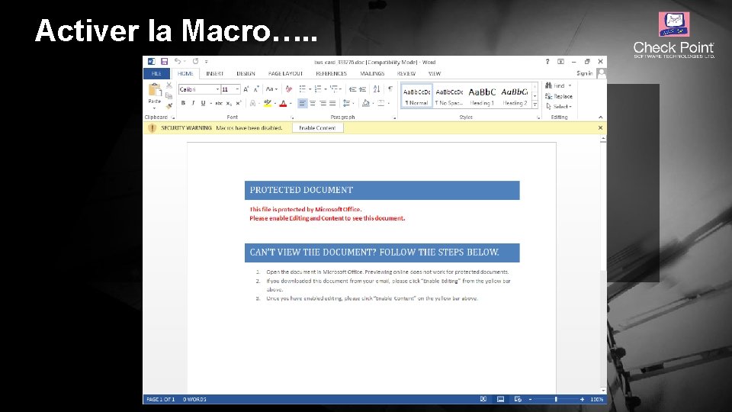Apply subscript formatting
The image size is (732, 412).
pos(229,103)
